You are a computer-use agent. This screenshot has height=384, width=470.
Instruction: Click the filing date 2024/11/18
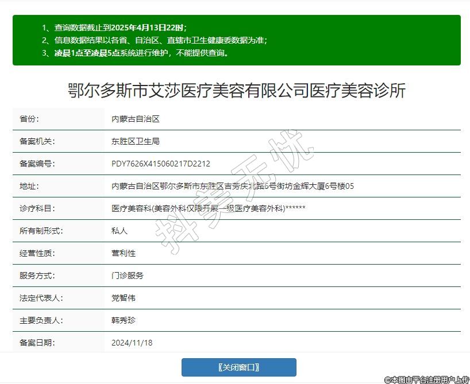[x=132, y=343]
